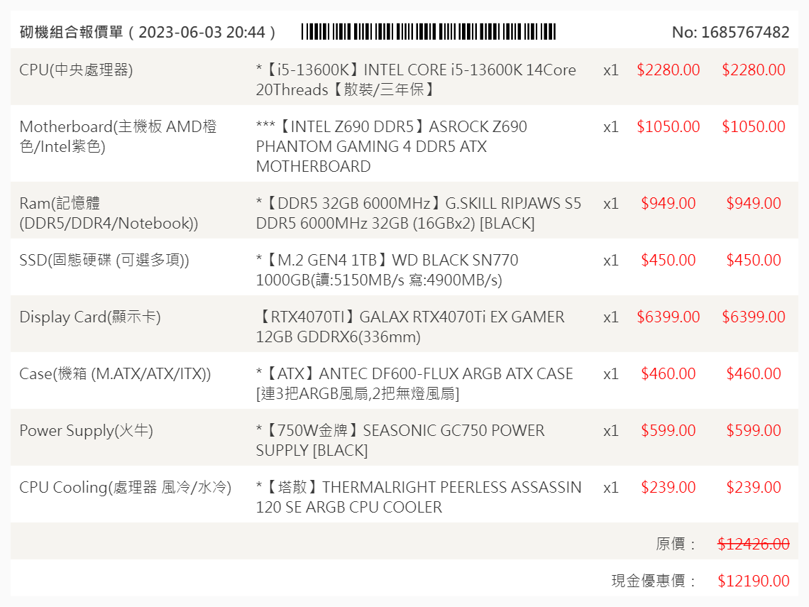The width and height of the screenshot is (809, 607).
Task: Click the barcode at the top
Action: click(429, 32)
